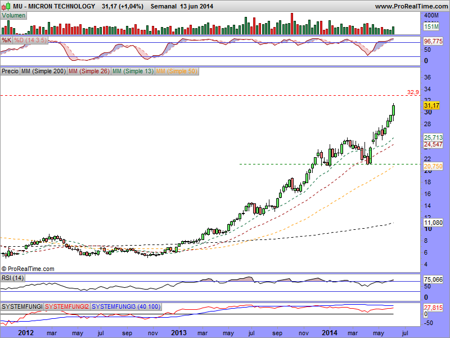The width and height of the screenshot is (450, 338).
Task: Click the red 32,9 resistance label
Action: click(x=413, y=92)
